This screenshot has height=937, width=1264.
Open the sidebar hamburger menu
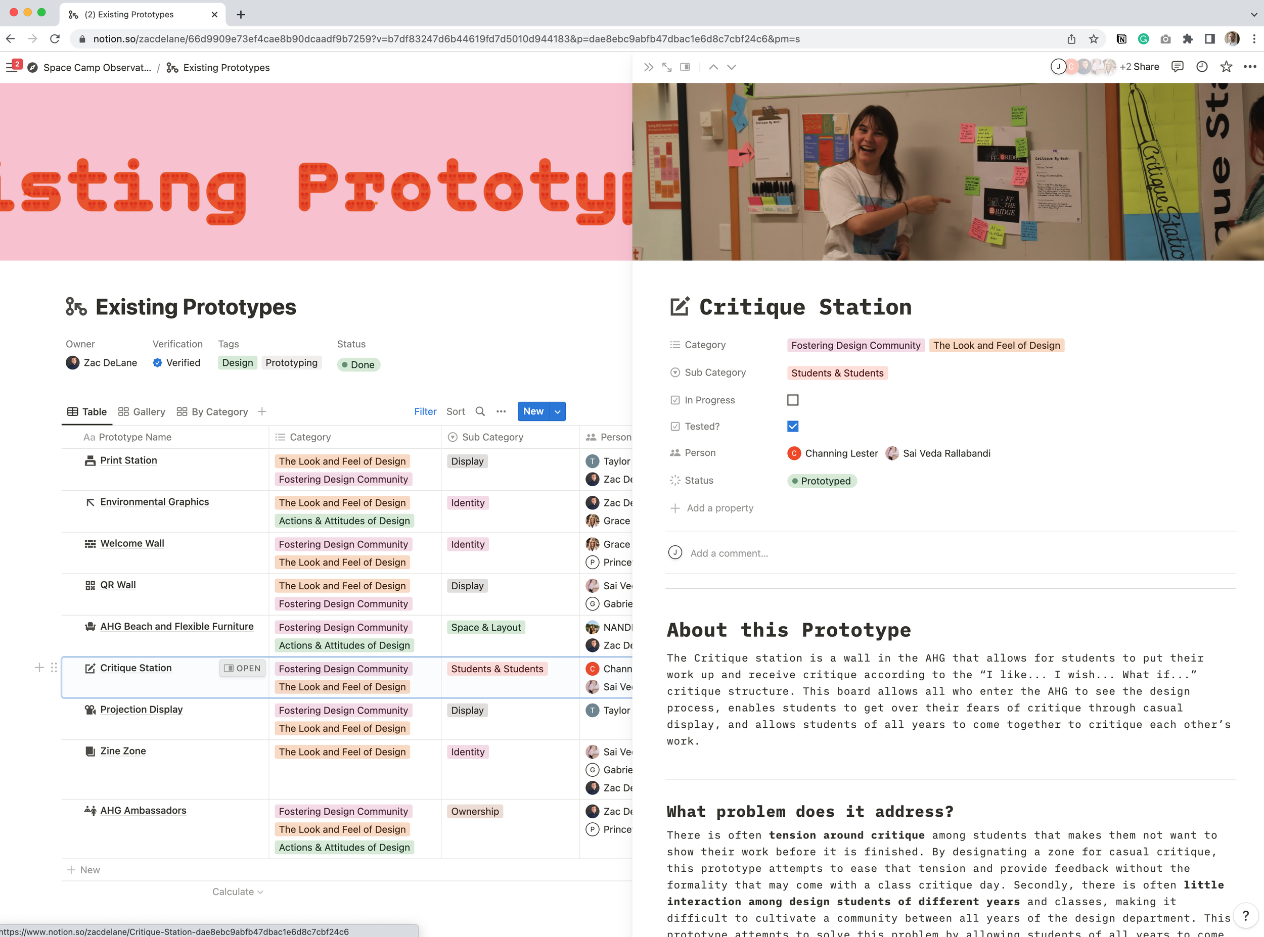[x=11, y=67]
